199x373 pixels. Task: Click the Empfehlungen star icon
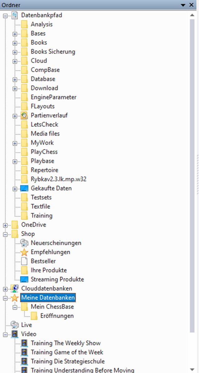point(24,252)
